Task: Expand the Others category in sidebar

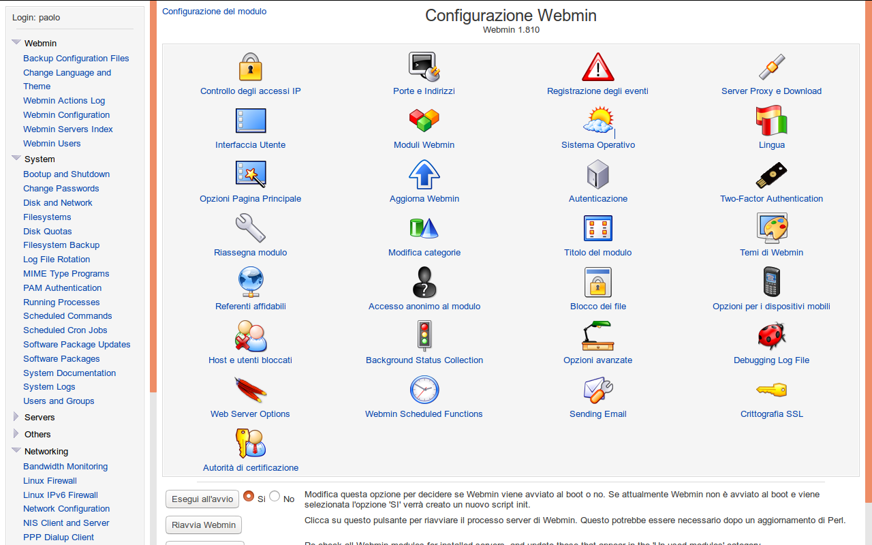Action: (x=16, y=433)
